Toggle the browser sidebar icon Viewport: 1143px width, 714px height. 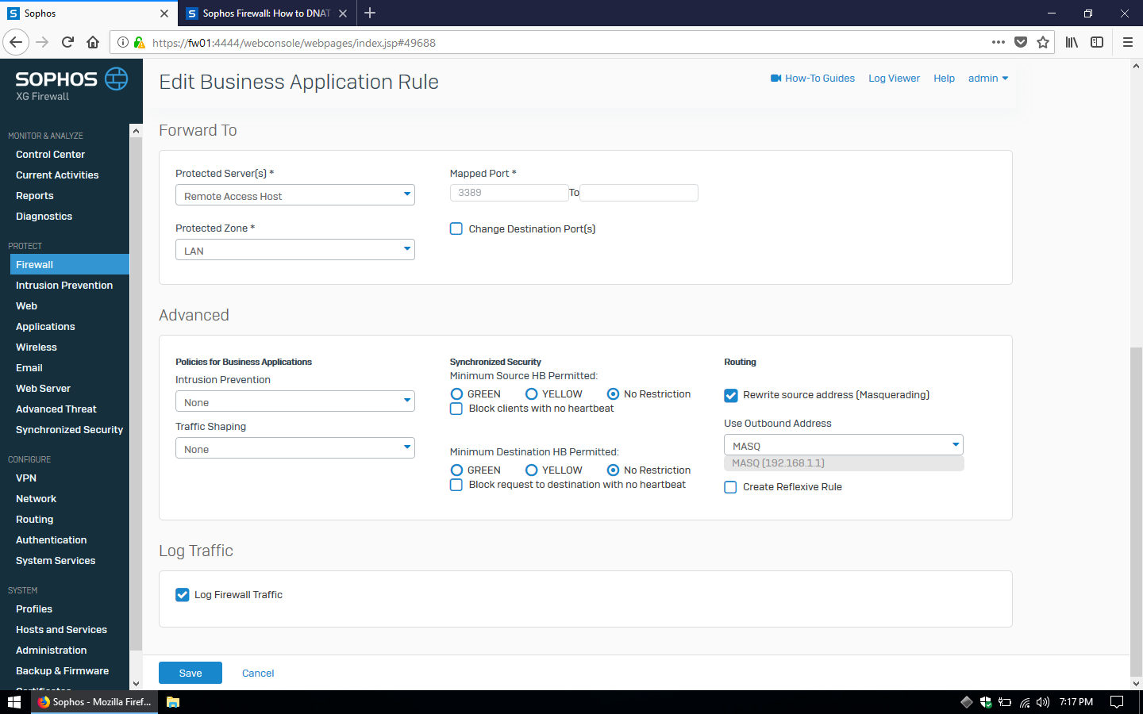tap(1097, 42)
